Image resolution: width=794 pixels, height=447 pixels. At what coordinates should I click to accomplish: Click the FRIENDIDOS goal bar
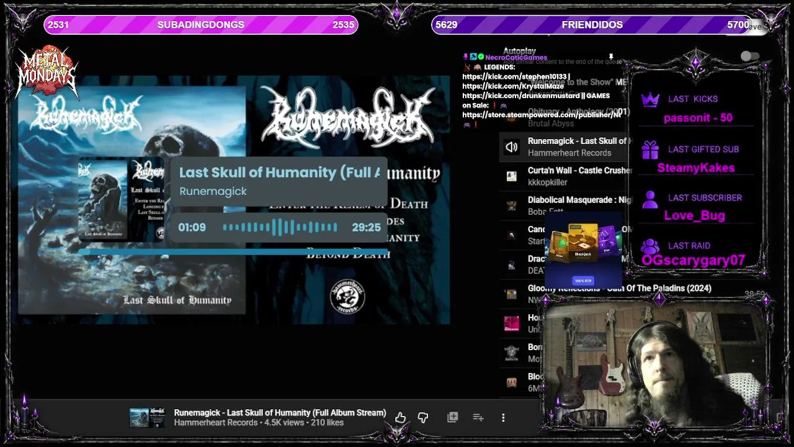pos(592,25)
